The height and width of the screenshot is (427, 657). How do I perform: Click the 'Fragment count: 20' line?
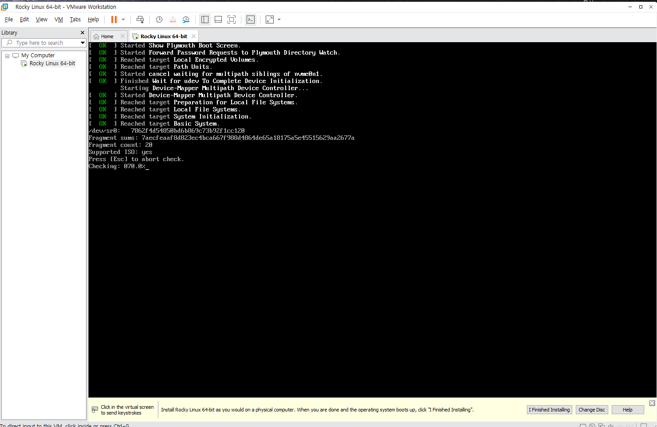pyautogui.click(x=120, y=145)
